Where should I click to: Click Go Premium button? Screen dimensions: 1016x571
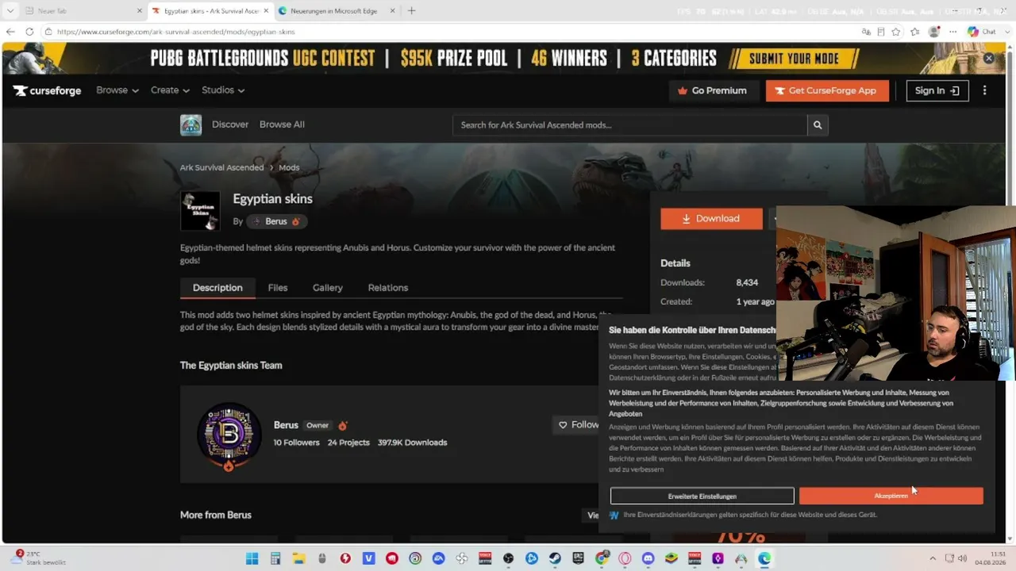[712, 90]
